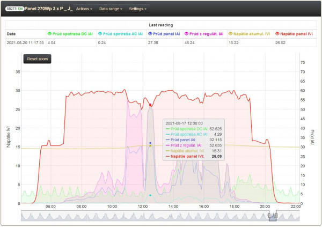Hide the Prúd z regulát. series eye icon
This screenshot has height=227, width=322.
coord(186,34)
